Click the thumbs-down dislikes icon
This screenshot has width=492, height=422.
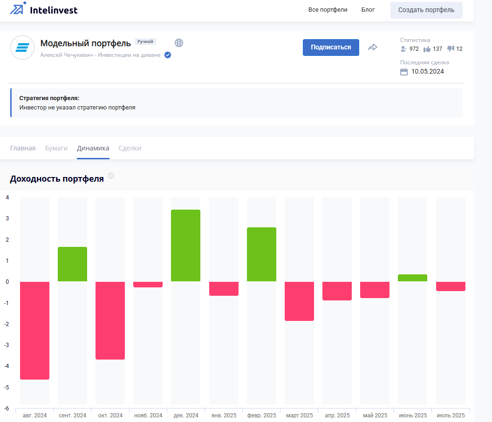[451, 48]
